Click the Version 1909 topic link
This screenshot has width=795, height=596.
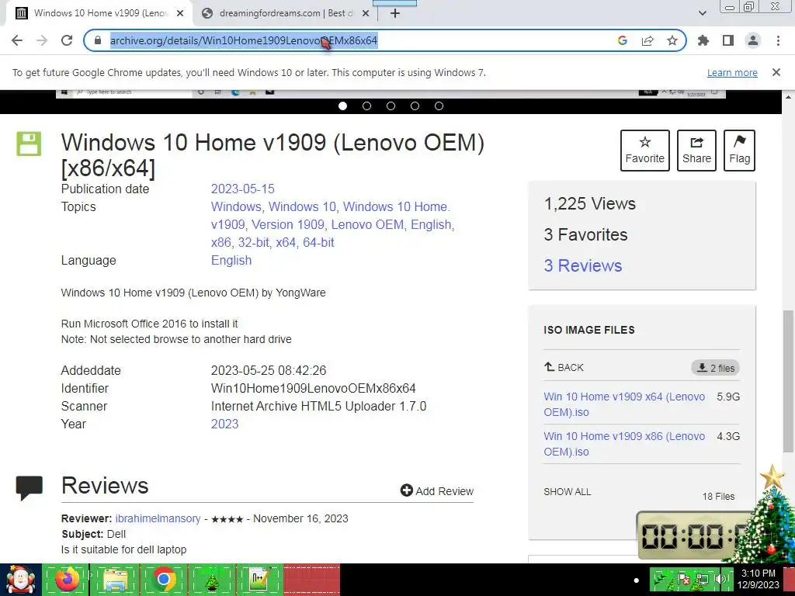click(x=288, y=224)
